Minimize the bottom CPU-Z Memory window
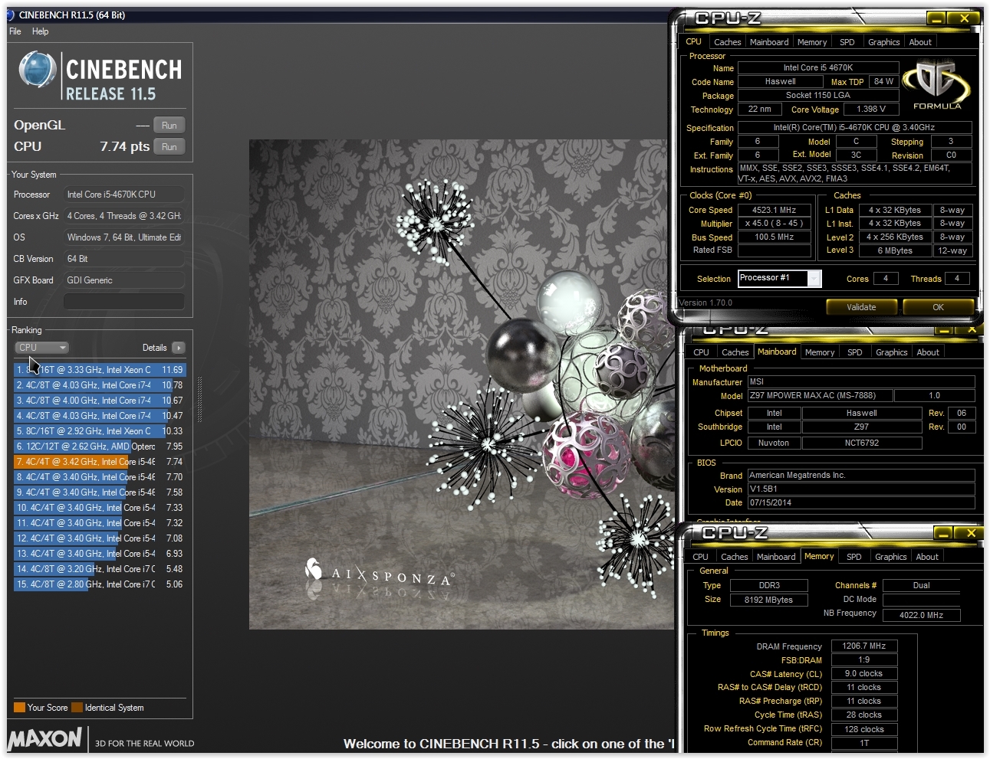This screenshot has width=990, height=759. tap(943, 533)
